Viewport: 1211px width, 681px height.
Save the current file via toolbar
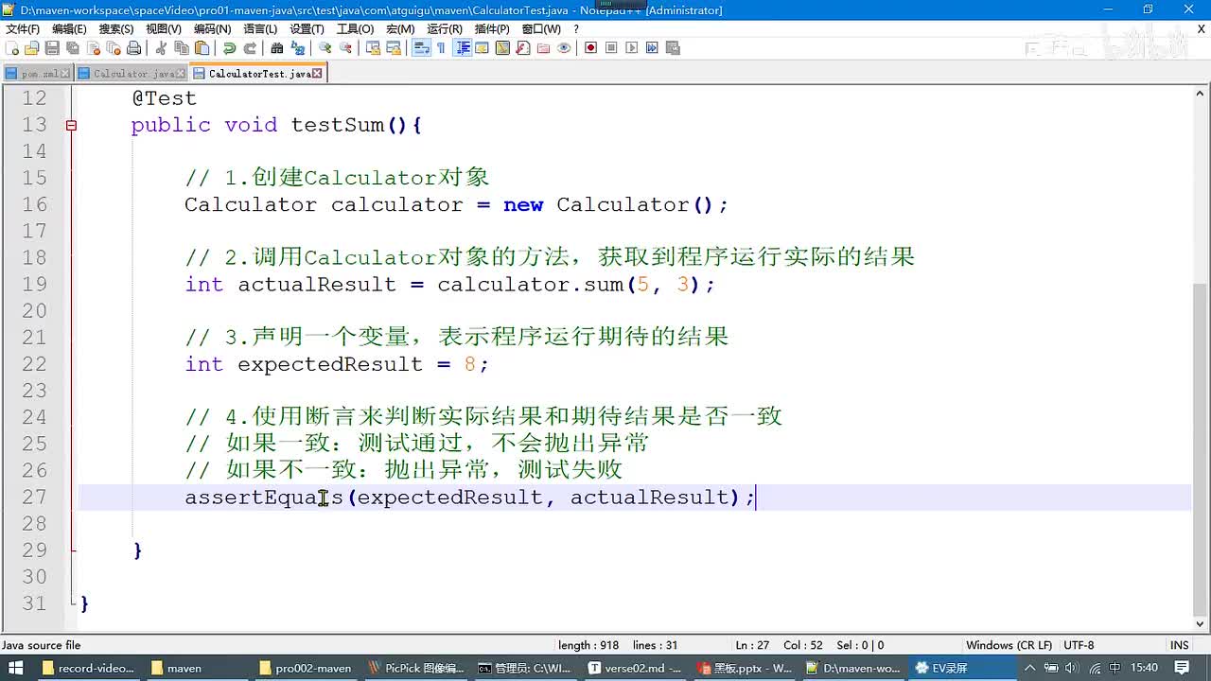[x=52, y=48]
